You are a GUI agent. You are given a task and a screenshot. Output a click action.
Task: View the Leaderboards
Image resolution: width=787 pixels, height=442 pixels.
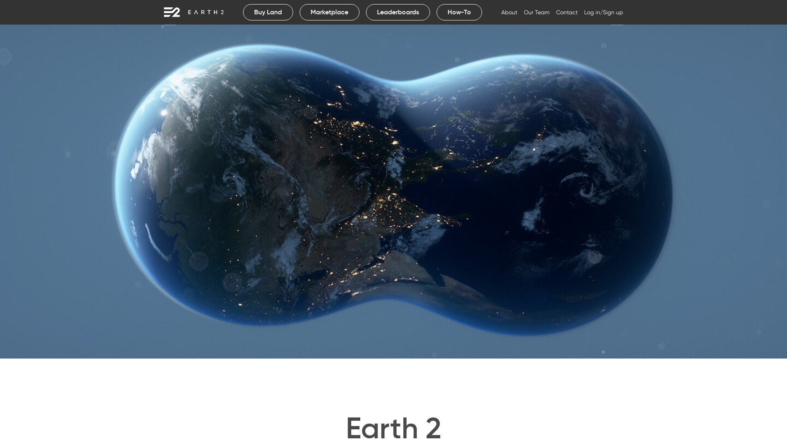(x=398, y=12)
